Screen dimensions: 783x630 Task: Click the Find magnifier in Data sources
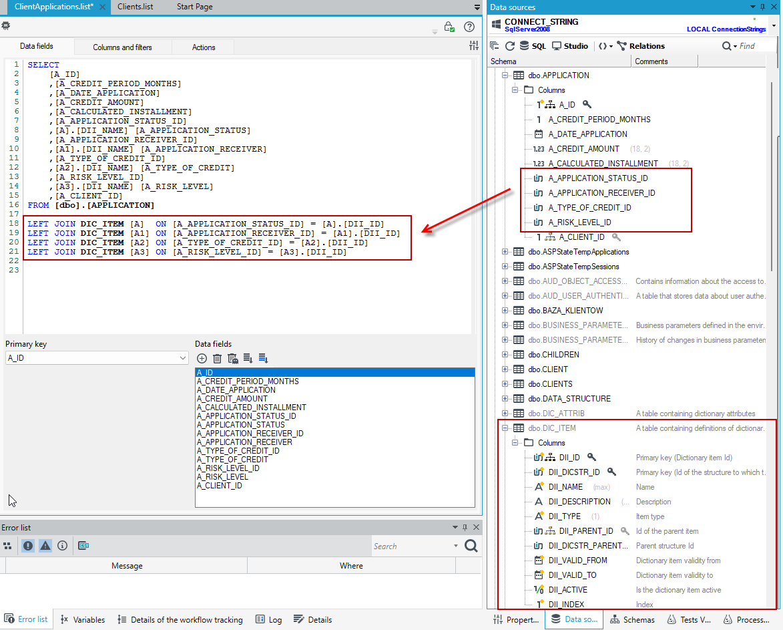coord(726,46)
